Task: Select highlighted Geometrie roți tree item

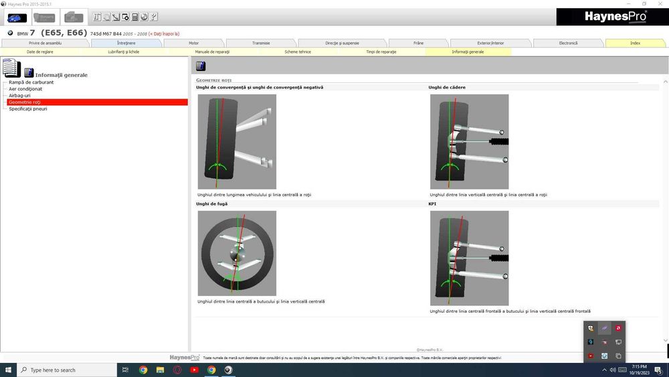Action: [97, 102]
